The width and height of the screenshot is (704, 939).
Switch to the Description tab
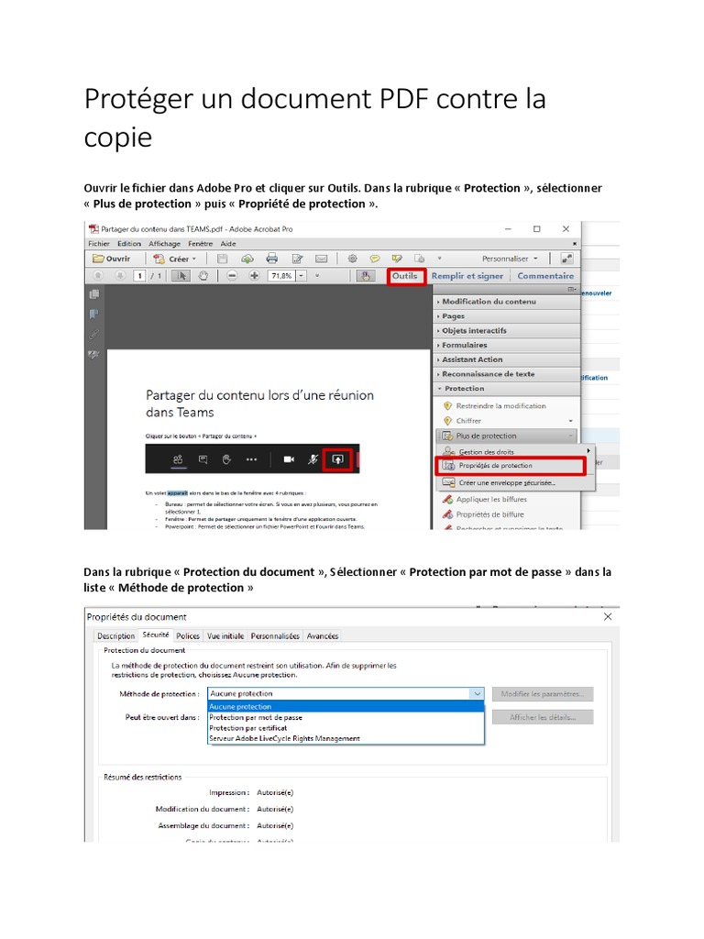(116, 636)
